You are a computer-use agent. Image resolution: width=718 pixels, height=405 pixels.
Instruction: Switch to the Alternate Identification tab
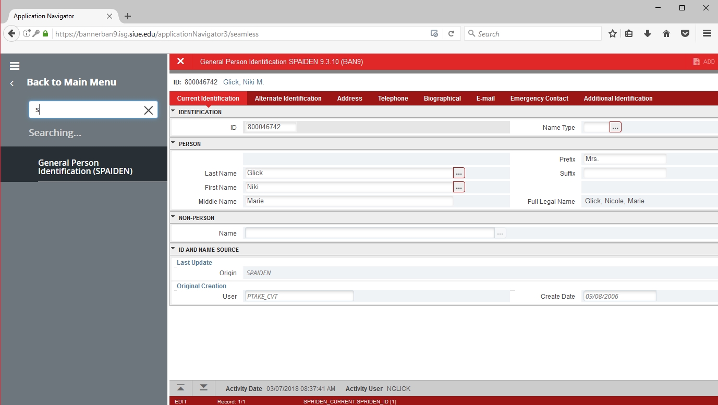pyautogui.click(x=288, y=99)
